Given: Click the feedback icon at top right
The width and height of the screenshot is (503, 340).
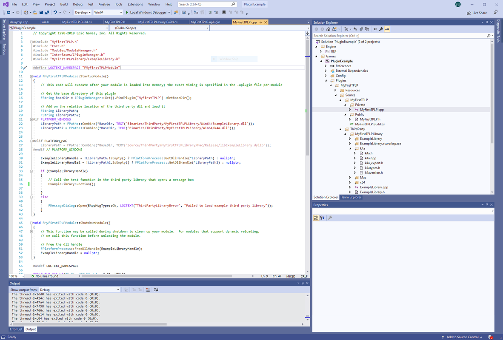Looking at the screenshot, I should [x=496, y=12].
